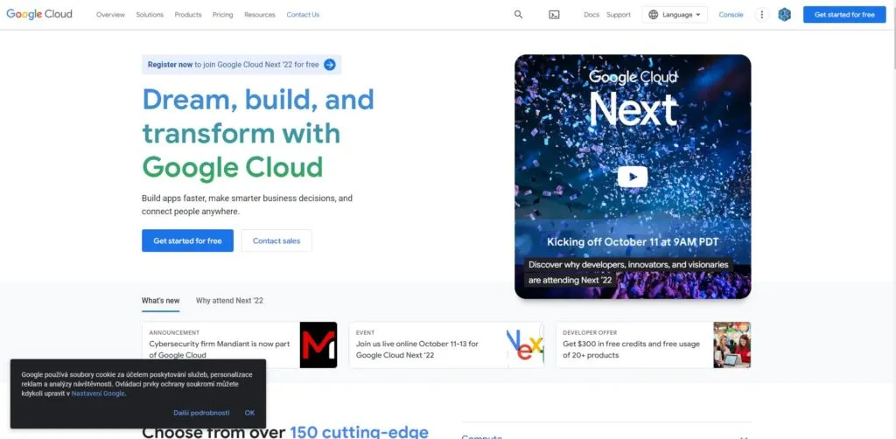896x439 pixels.
Task: Click the Google Cloud Next video thumbnail
Action: (633, 177)
